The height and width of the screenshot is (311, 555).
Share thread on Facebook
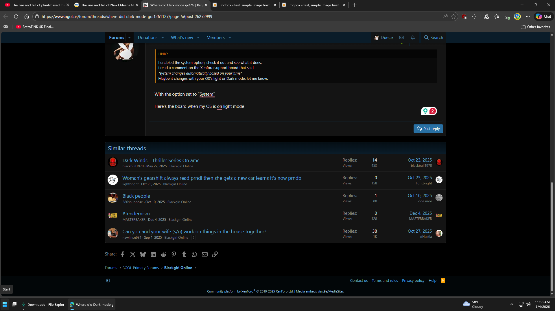pos(122,254)
